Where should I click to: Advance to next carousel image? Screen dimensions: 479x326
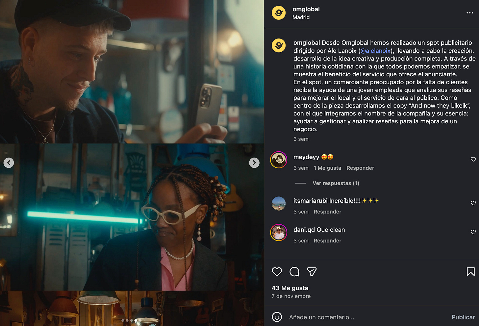tap(254, 163)
